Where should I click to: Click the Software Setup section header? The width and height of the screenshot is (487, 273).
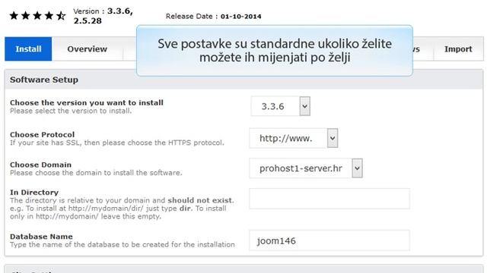tap(243, 80)
